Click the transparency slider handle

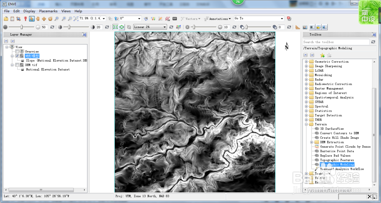click(x=247, y=27)
